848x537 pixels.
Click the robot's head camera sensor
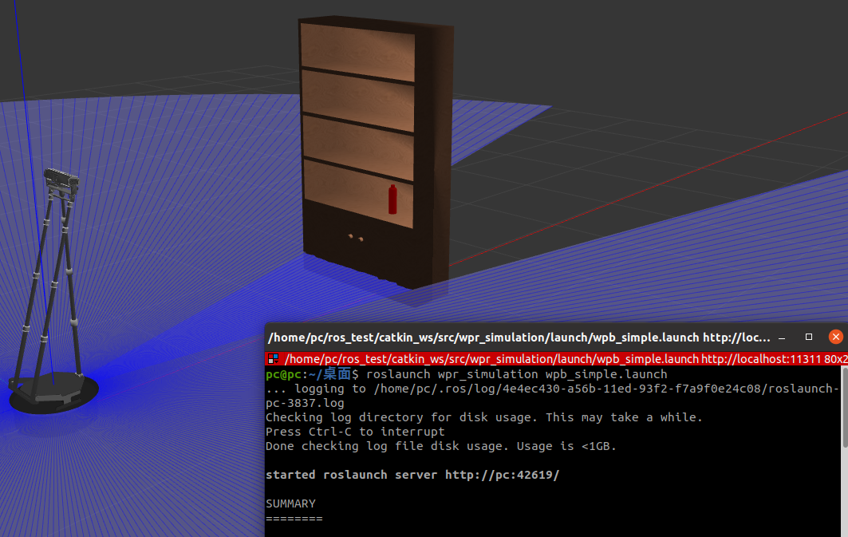point(61,180)
